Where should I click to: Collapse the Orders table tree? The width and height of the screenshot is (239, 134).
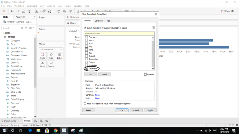pos(2,37)
